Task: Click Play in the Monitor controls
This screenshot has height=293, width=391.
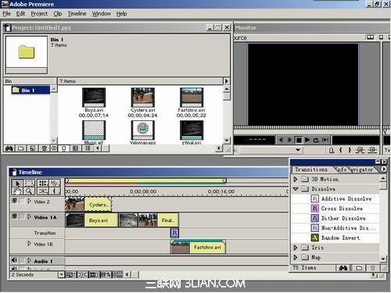Action: (x=307, y=140)
